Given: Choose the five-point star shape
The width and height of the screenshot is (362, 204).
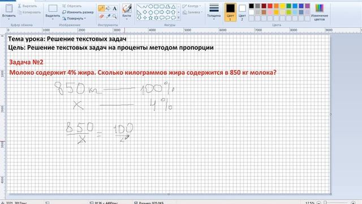Looking at the screenshot, I should coord(150,18).
